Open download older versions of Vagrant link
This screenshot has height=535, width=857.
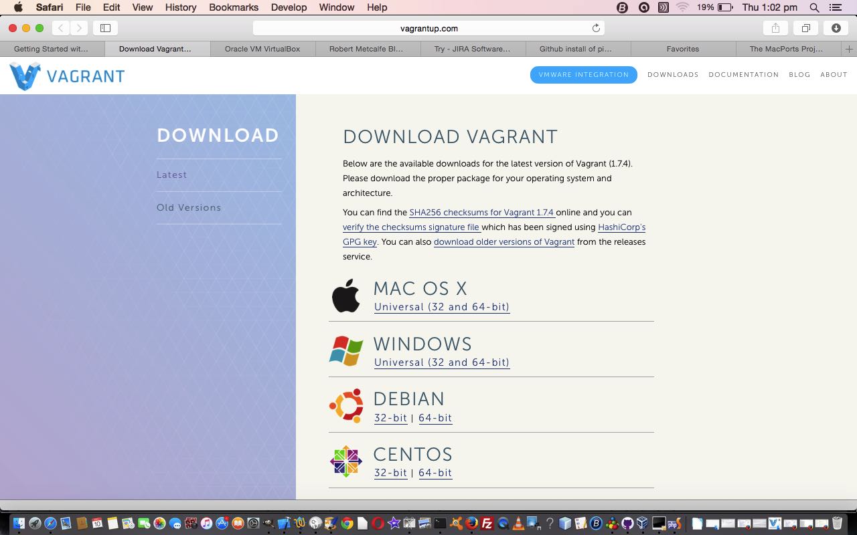tap(504, 242)
